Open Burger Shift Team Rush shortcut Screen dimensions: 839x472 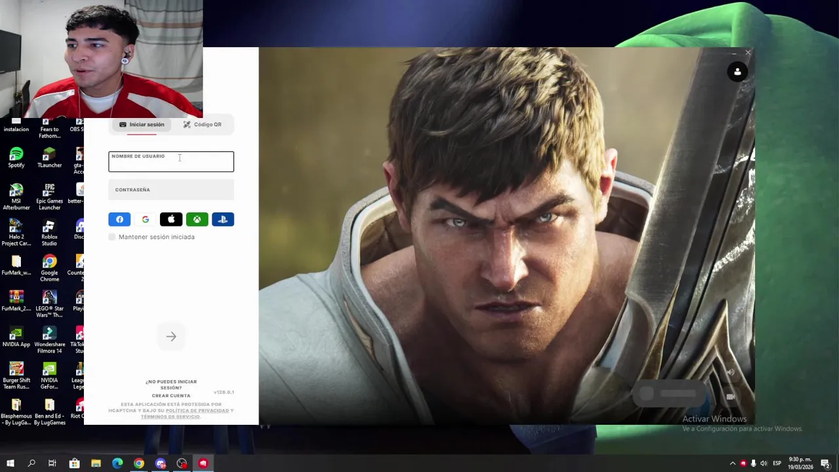(16, 376)
